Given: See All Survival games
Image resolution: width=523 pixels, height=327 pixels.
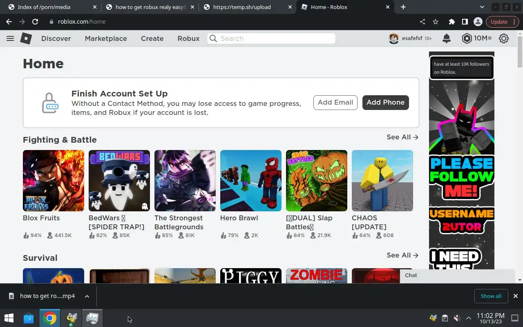Looking at the screenshot, I should coord(402,255).
